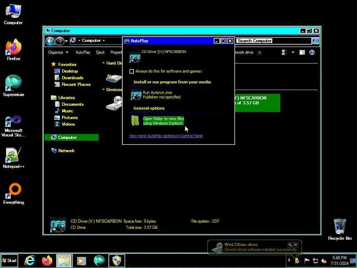Open the clock showing 5:48 PM

point(339,260)
